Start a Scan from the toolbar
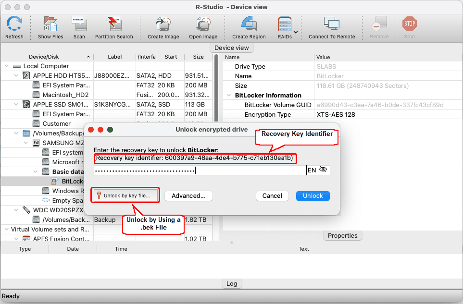The width and height of the screenshot is (463, 304). pos(79,24)
